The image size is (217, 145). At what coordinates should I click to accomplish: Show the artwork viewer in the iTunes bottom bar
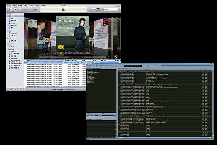[24, 90]
